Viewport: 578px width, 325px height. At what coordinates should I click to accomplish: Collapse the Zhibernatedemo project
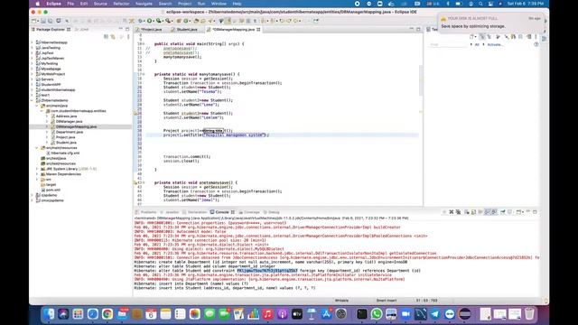pos(33,100)
